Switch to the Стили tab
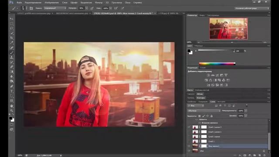This screenshot has height=157, width=279. click(x=203, y=68)
